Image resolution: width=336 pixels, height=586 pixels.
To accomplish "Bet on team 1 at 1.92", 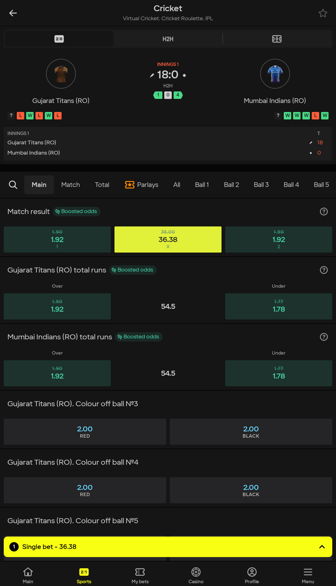I will point(57,240).
